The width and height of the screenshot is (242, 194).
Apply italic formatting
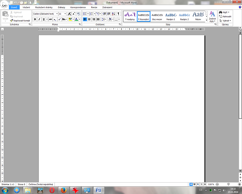coord(39,19)
